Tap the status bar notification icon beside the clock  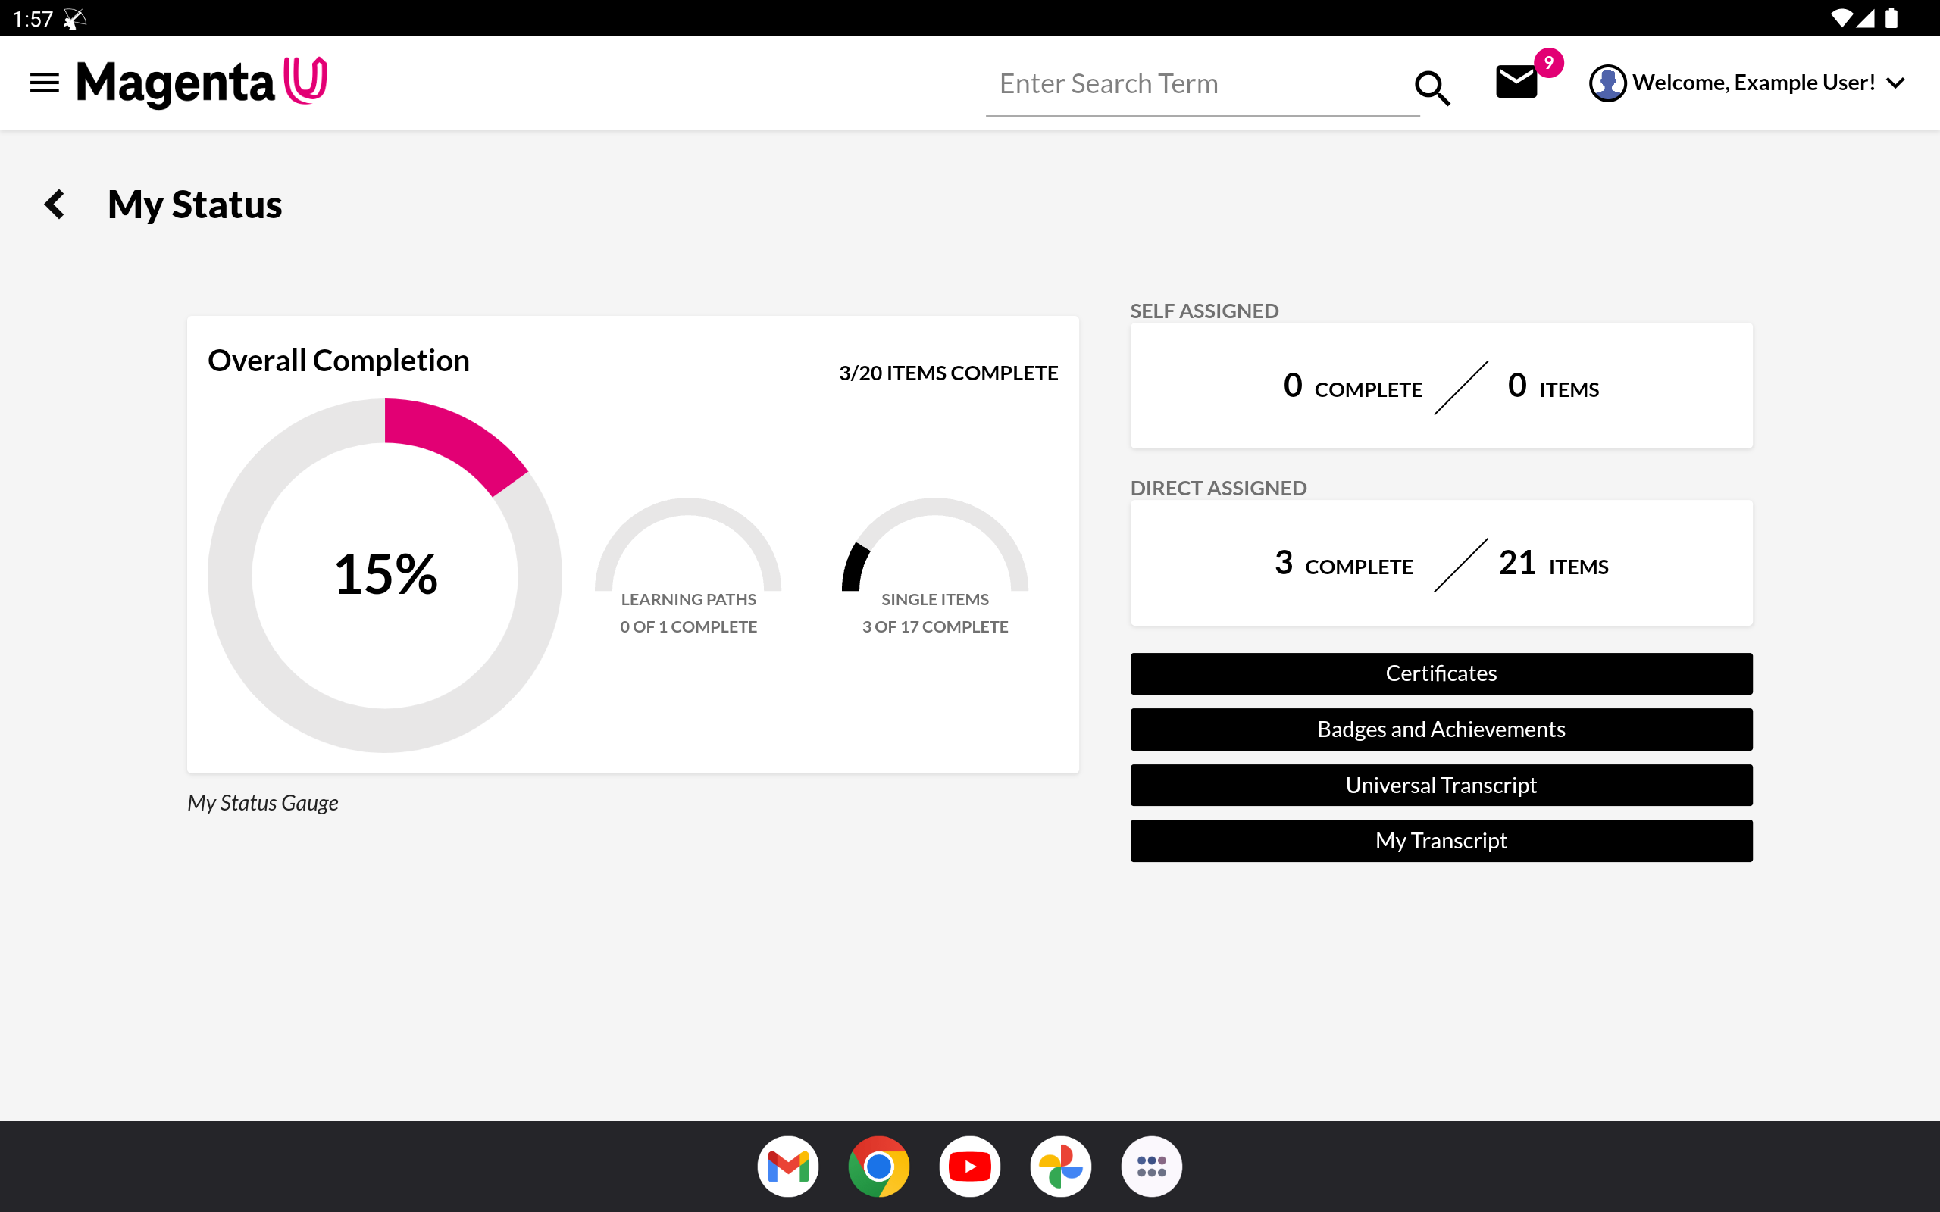(74, 18)
